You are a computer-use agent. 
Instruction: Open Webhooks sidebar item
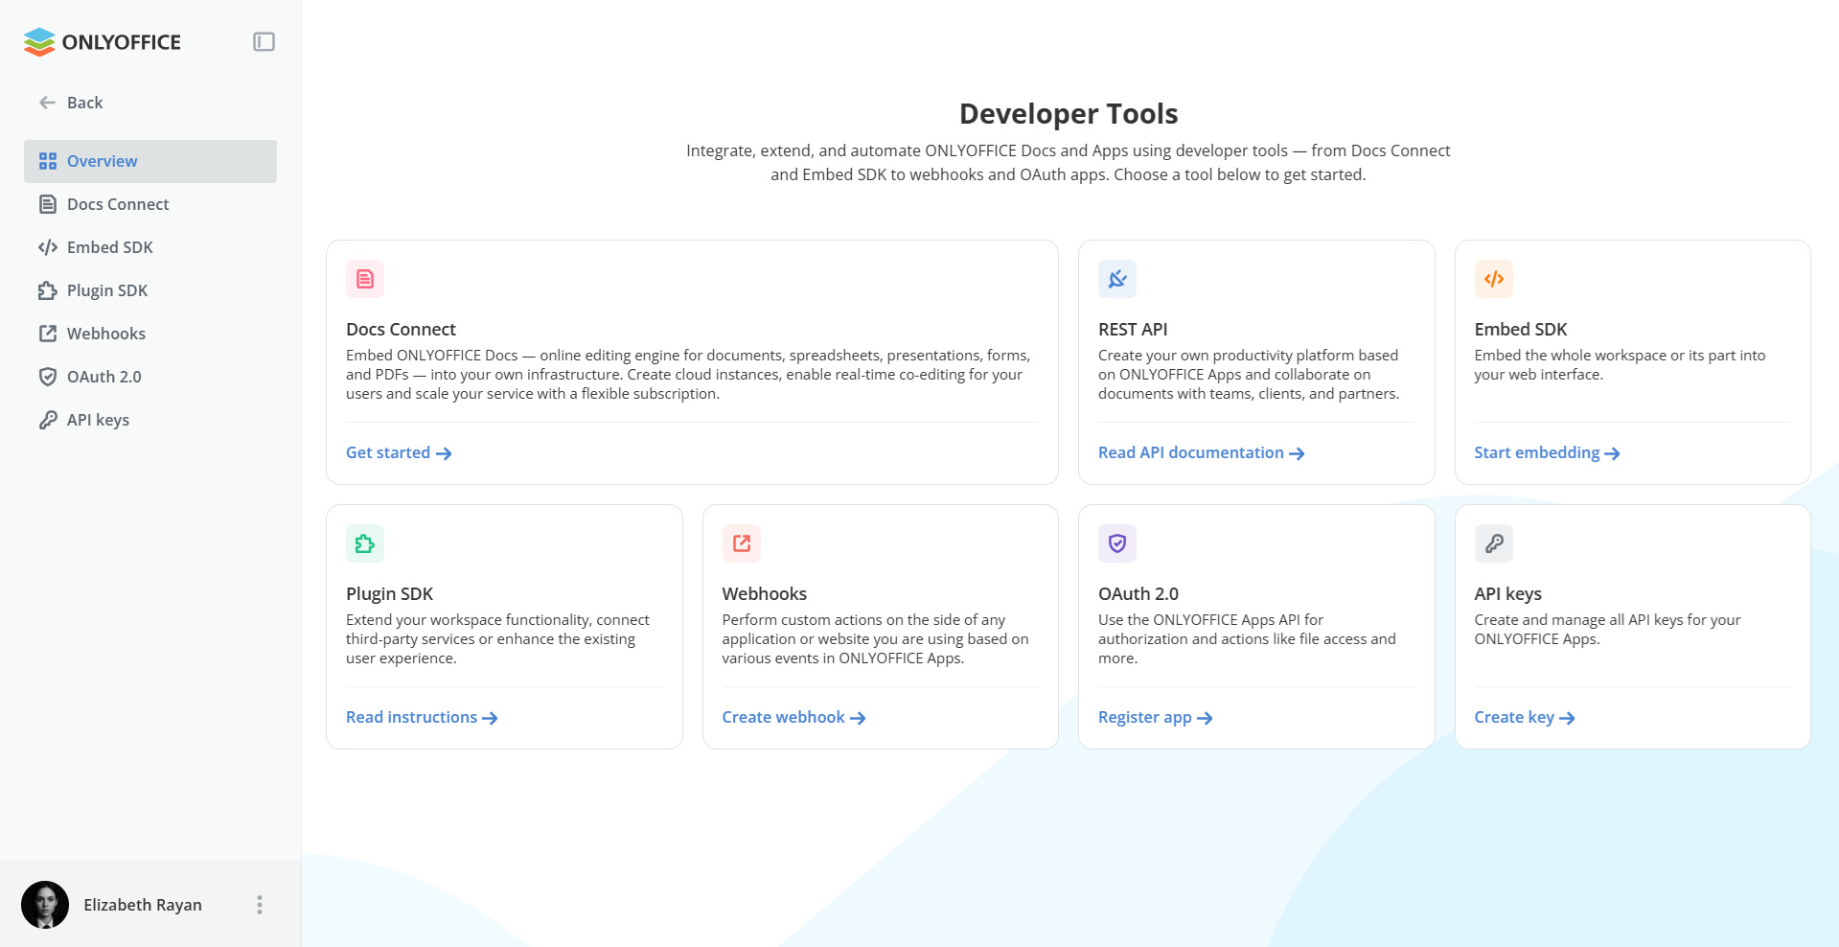(x=150, y=334)
